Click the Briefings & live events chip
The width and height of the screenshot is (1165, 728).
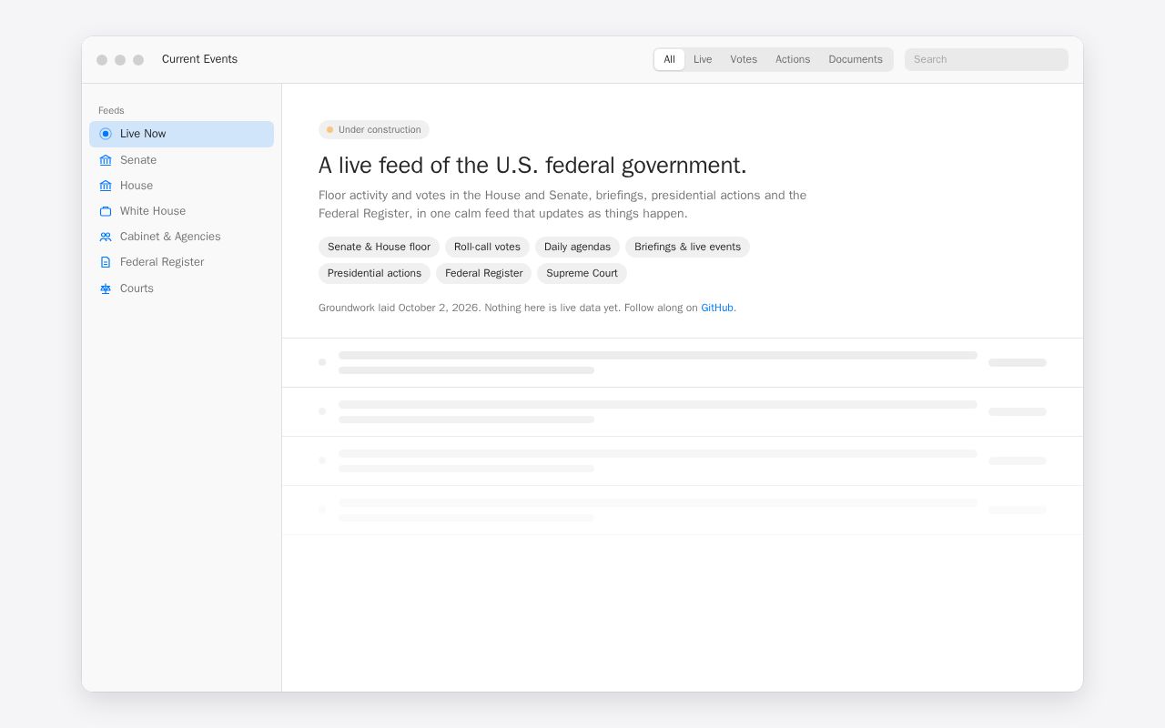click(x=687, y=247)
